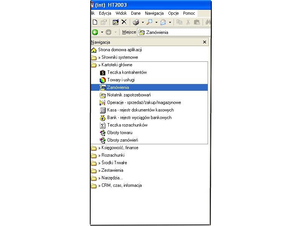Click the new document toolbar icon

click(95, 22)
